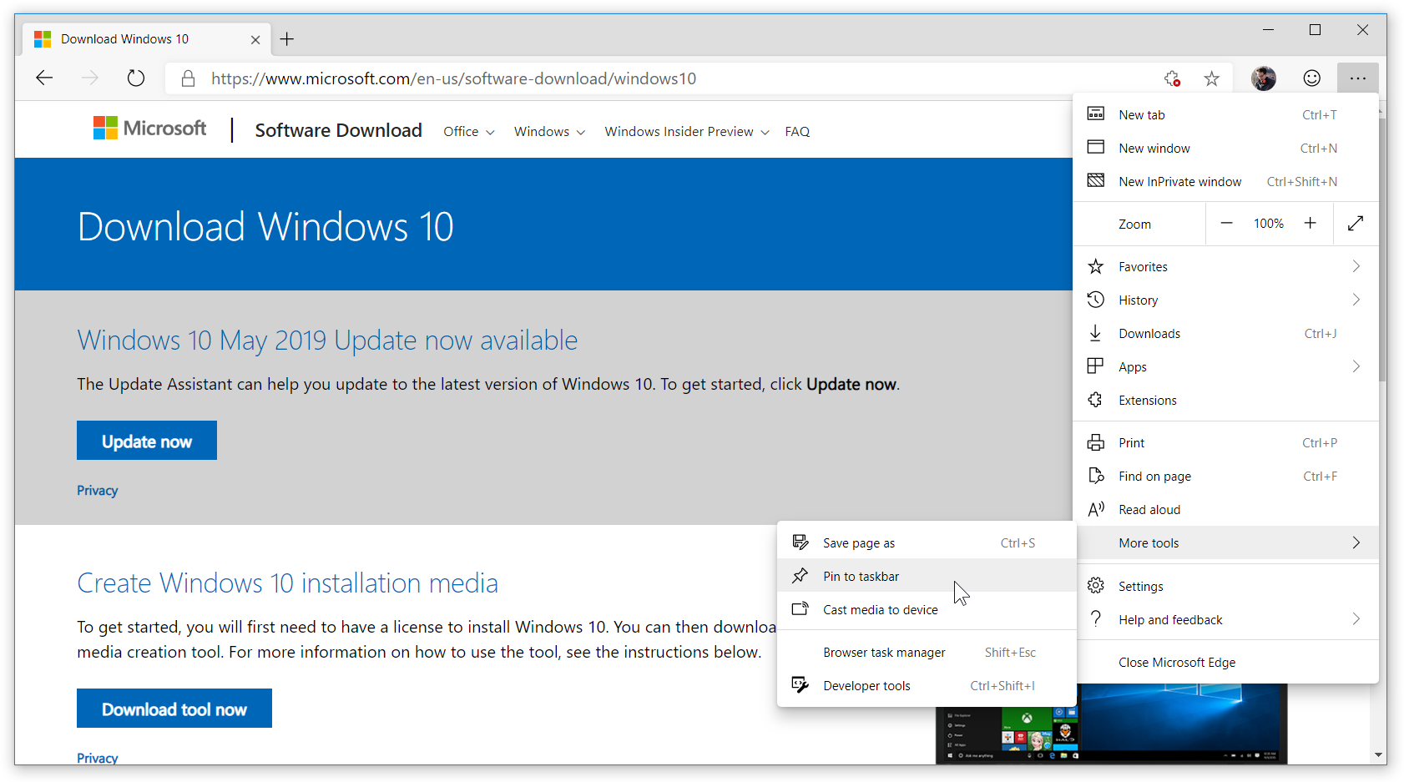Click the lock icon in address bar
Image resolution: width=1404 pixels, height=782 pixels.
point(188,78)
